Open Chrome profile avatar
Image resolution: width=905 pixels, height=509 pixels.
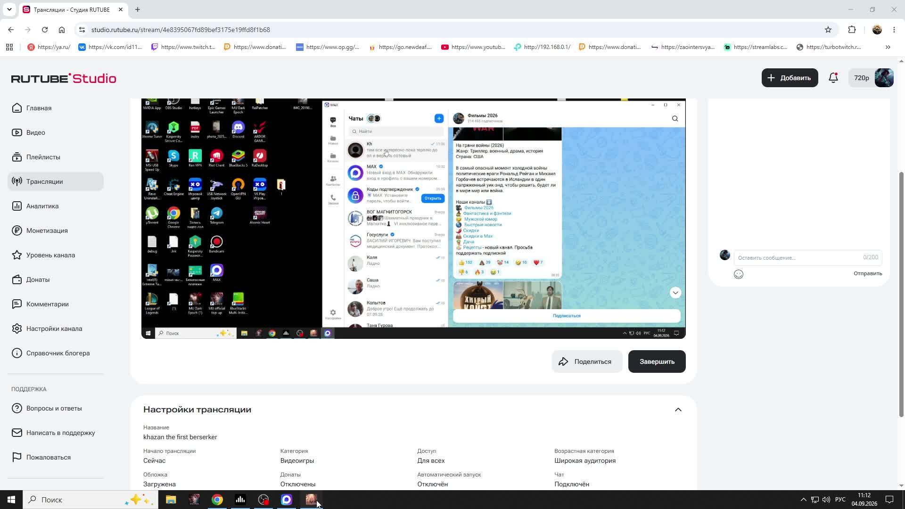(x=877, y=30)
